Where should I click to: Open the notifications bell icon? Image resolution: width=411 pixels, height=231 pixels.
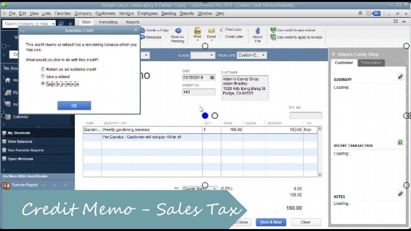click(361, 13)
